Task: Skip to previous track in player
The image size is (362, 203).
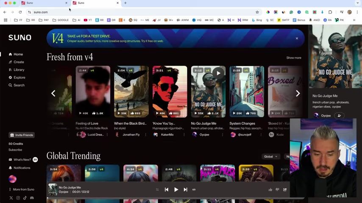Action: 167,189
